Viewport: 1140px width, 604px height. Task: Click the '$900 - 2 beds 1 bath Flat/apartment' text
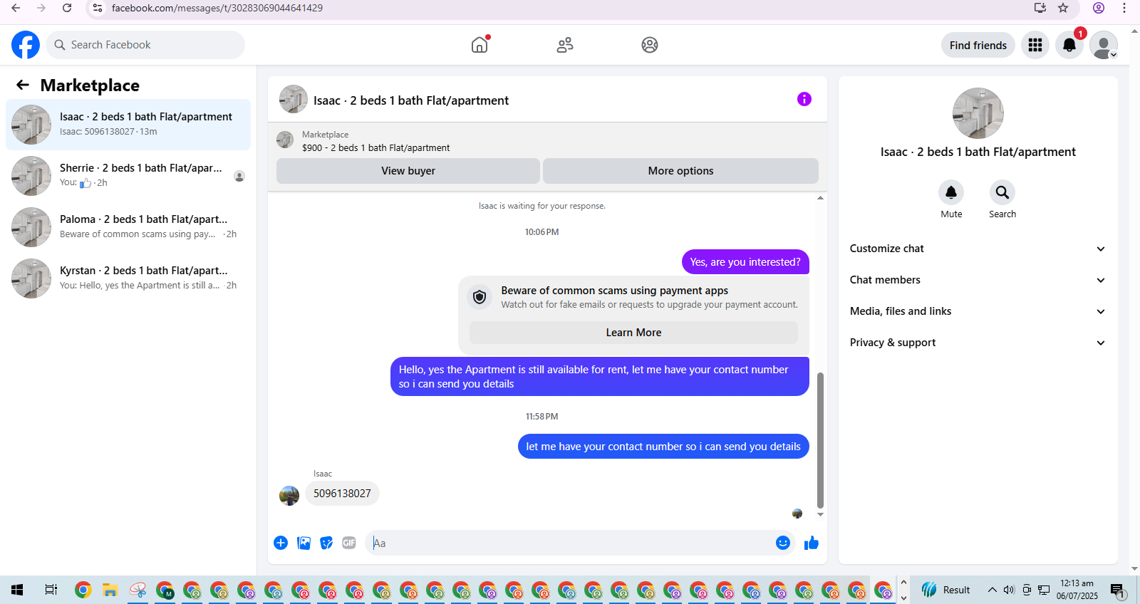click(376, 148)
